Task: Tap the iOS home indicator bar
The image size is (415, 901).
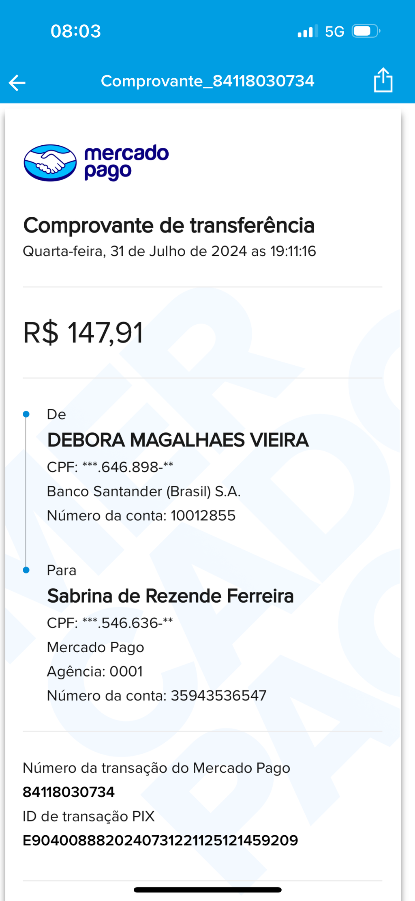Action: click(207, 890)
